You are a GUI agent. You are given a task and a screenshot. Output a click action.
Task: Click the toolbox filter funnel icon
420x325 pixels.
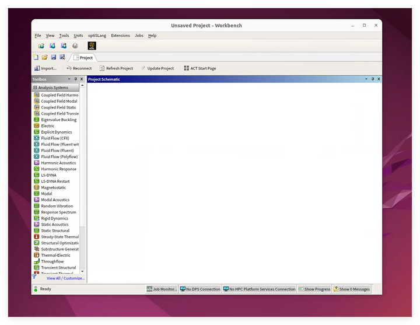pyautogui.click(x=34, y=277)
